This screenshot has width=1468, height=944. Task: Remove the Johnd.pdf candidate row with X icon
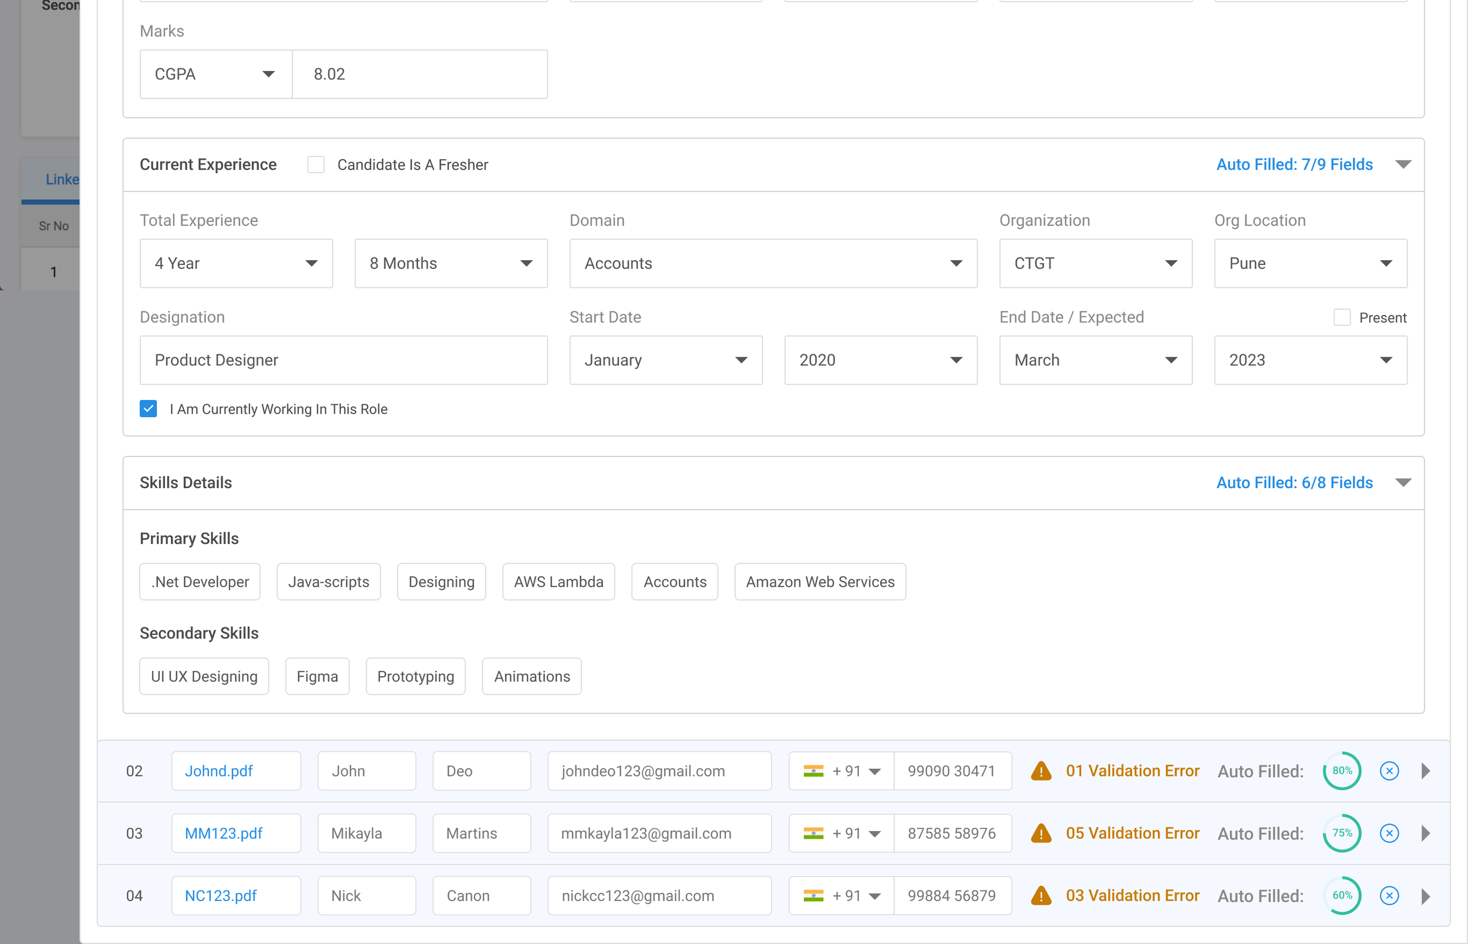1389,771
